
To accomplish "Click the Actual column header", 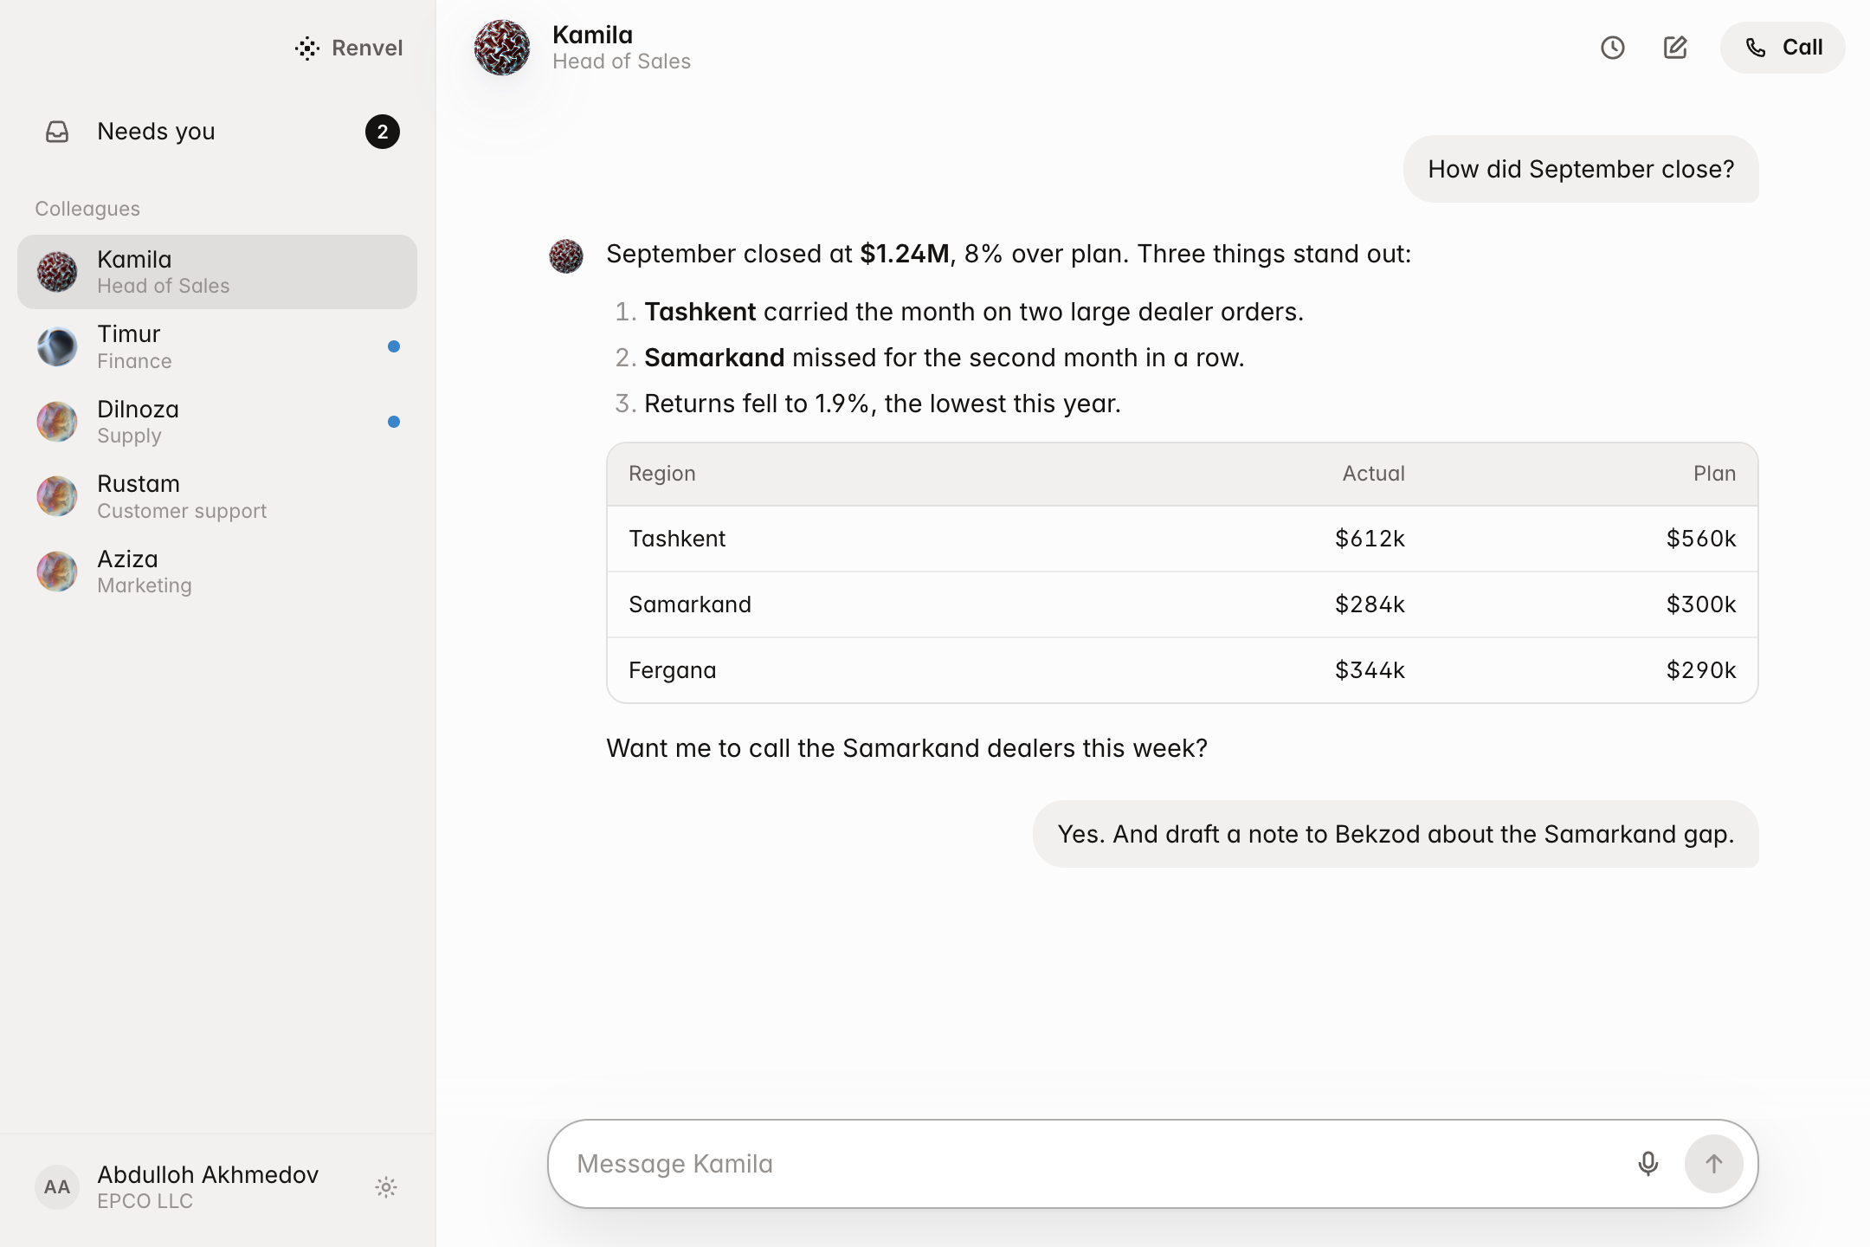I will 1373,474.
